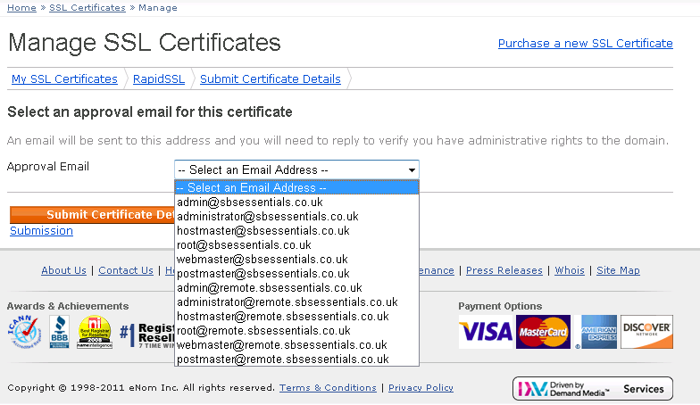The width and height of the screenshot is (700, 405).
Task: Visit the Privacy Policy link
Action: pyautogui.click(x=421, y=388)
